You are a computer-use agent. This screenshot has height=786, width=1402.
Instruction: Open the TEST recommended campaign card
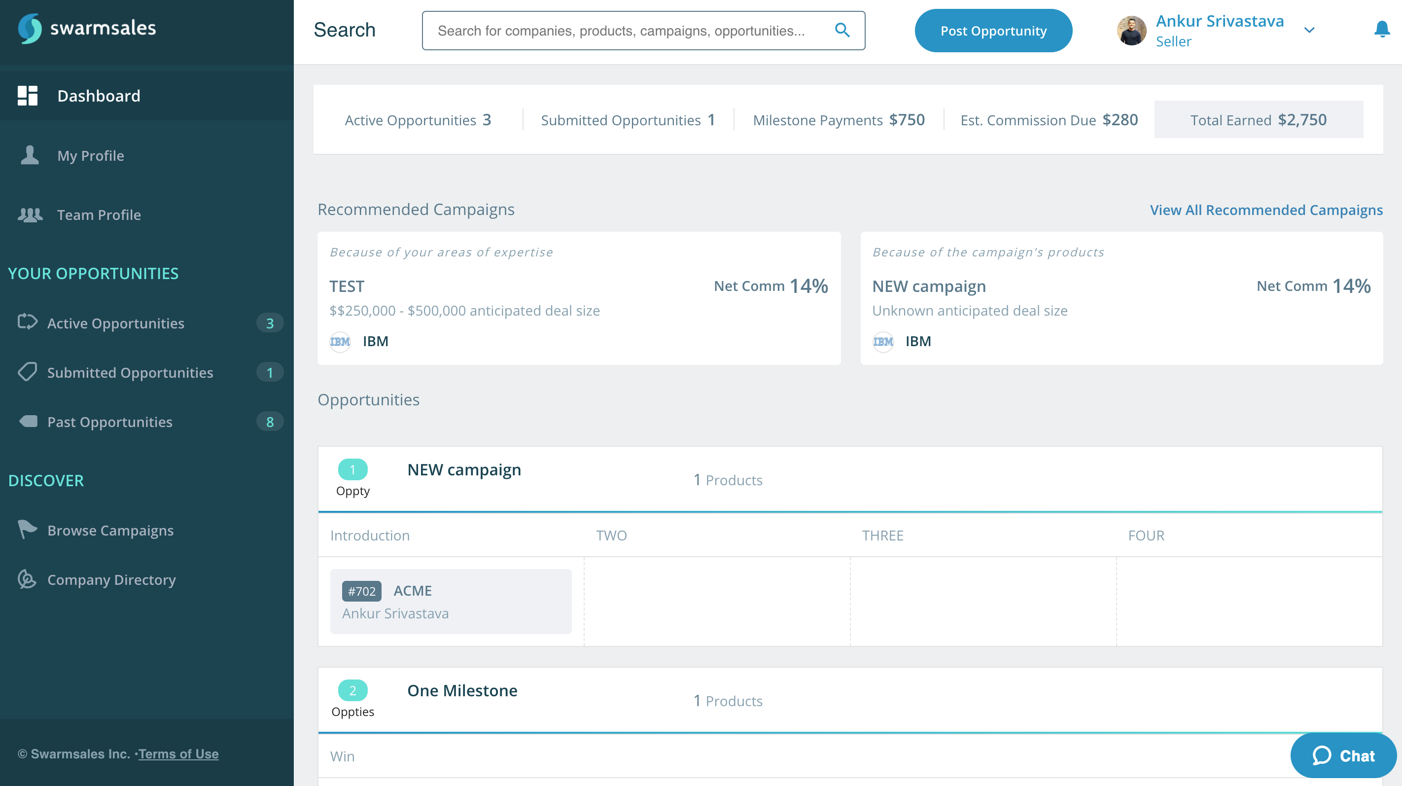[579, 298]
